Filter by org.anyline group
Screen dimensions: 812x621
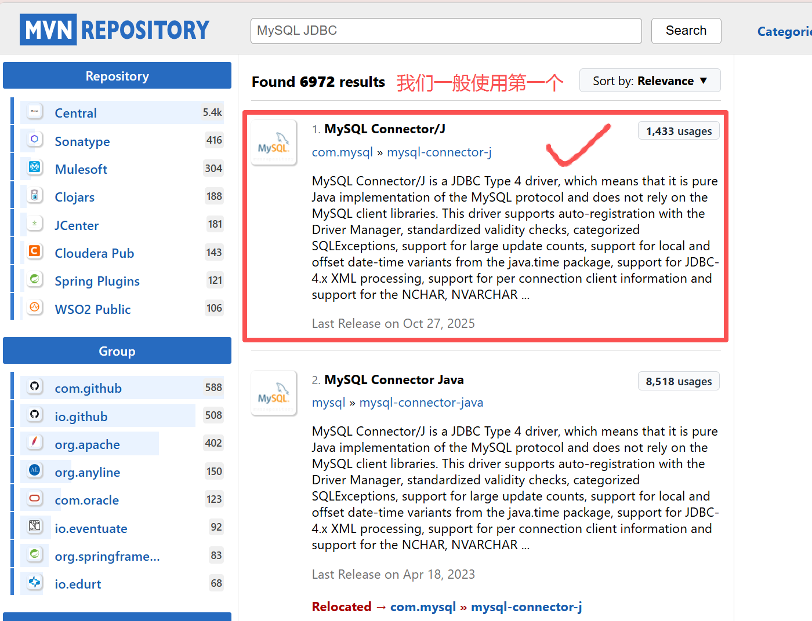coord(87,472)
